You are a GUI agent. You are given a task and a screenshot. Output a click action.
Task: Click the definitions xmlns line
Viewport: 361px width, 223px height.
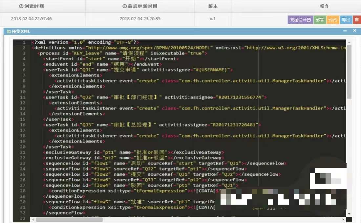pyautogui.click(x=189, y=48)
